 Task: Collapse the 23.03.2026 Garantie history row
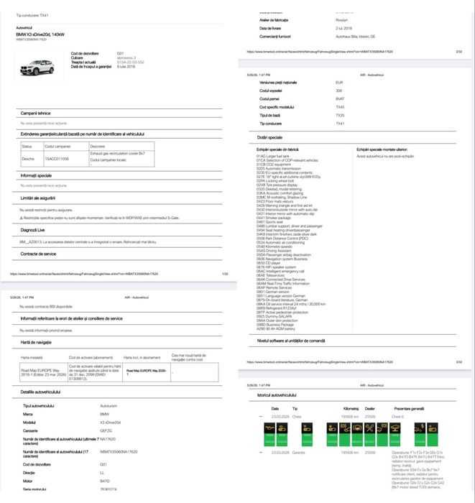click(x=261, y=452)
